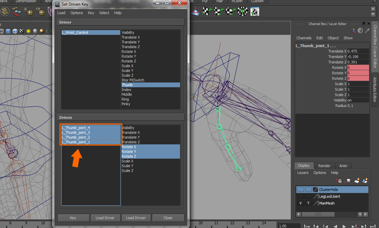Toggle the V visibility box of ManMesh layer
The image size is (379, 228).
[300, 203]
